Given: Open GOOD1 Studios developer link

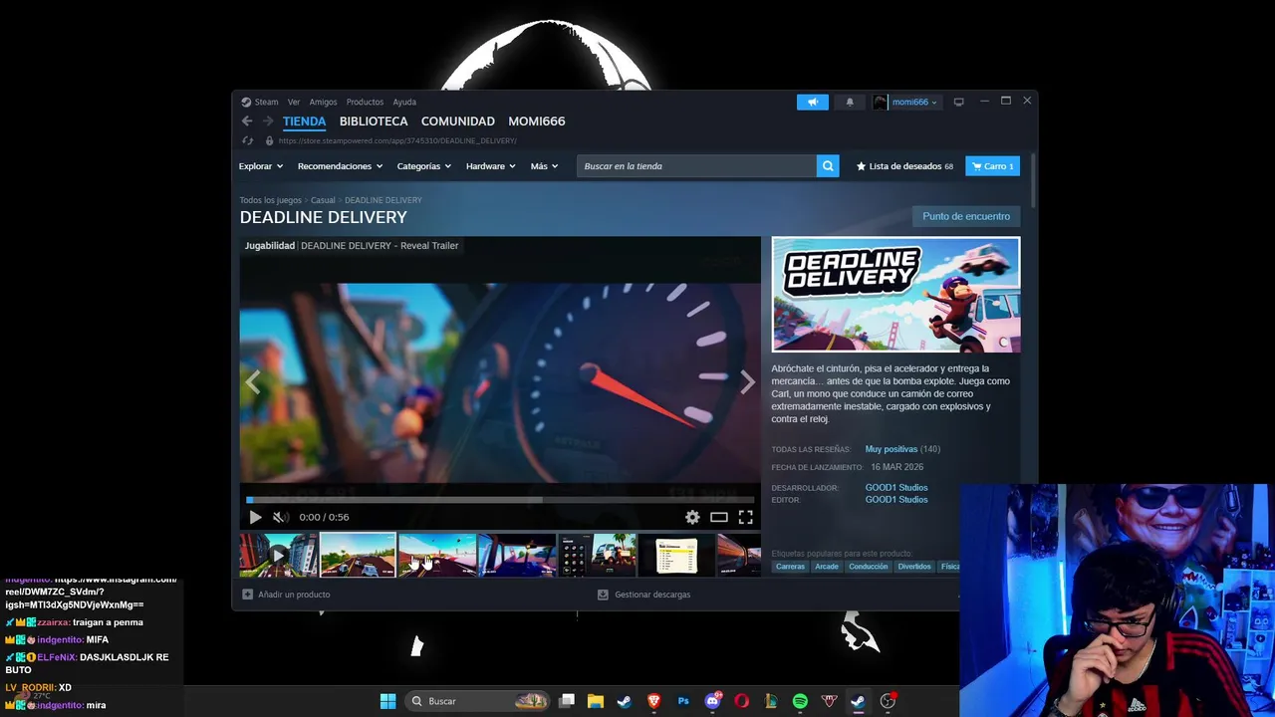Looking at the screenshot, I should [x=896, y=488].
